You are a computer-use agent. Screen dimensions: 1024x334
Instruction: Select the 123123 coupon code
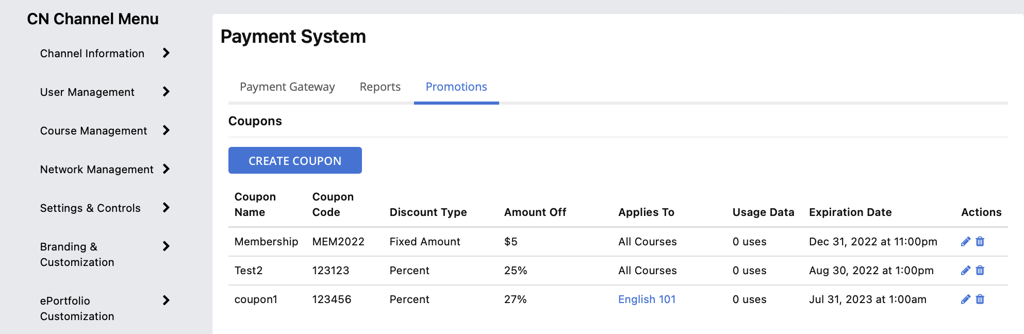click(x=331, y=271)
